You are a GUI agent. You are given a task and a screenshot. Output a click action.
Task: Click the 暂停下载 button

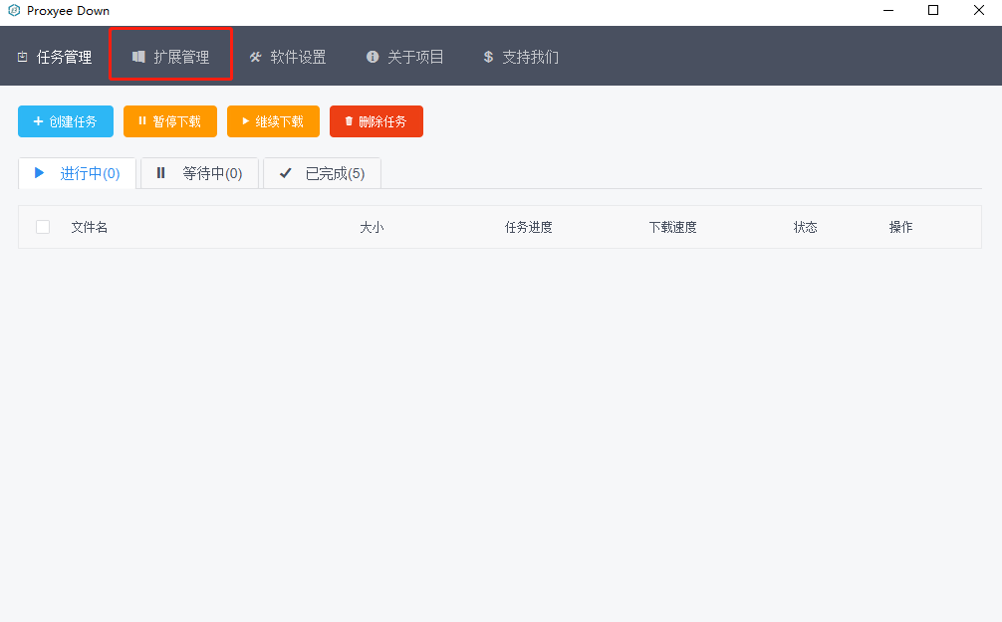[x=170, y=121]
